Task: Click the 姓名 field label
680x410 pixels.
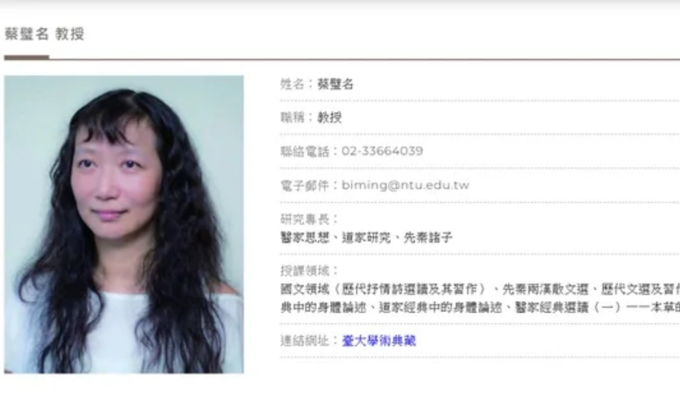Action: point(292,84)
